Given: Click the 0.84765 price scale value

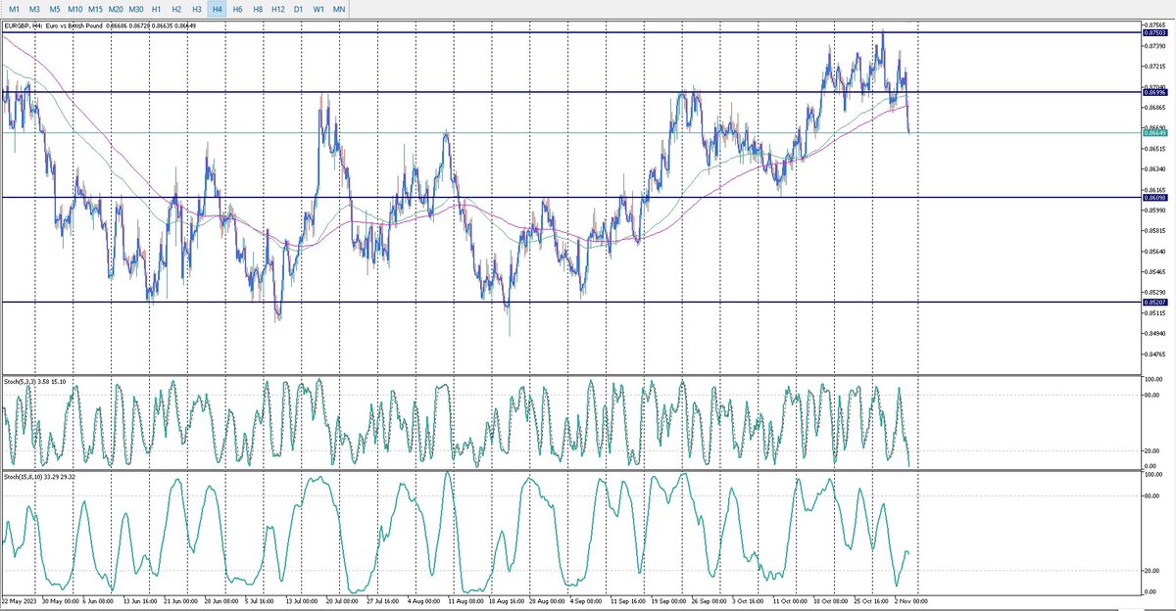Looking at the screenshot, I should point(1156,354).
